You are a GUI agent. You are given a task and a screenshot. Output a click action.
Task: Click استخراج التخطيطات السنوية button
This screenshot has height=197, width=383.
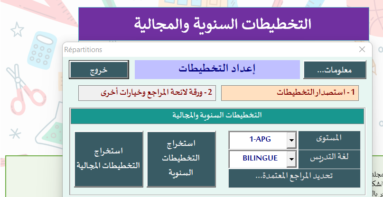pos(181,159)
